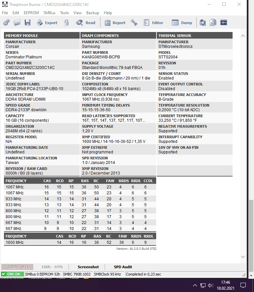Select part number CMD32GX4M2C3200C14C text
The image size is (254, 292).
30,68
